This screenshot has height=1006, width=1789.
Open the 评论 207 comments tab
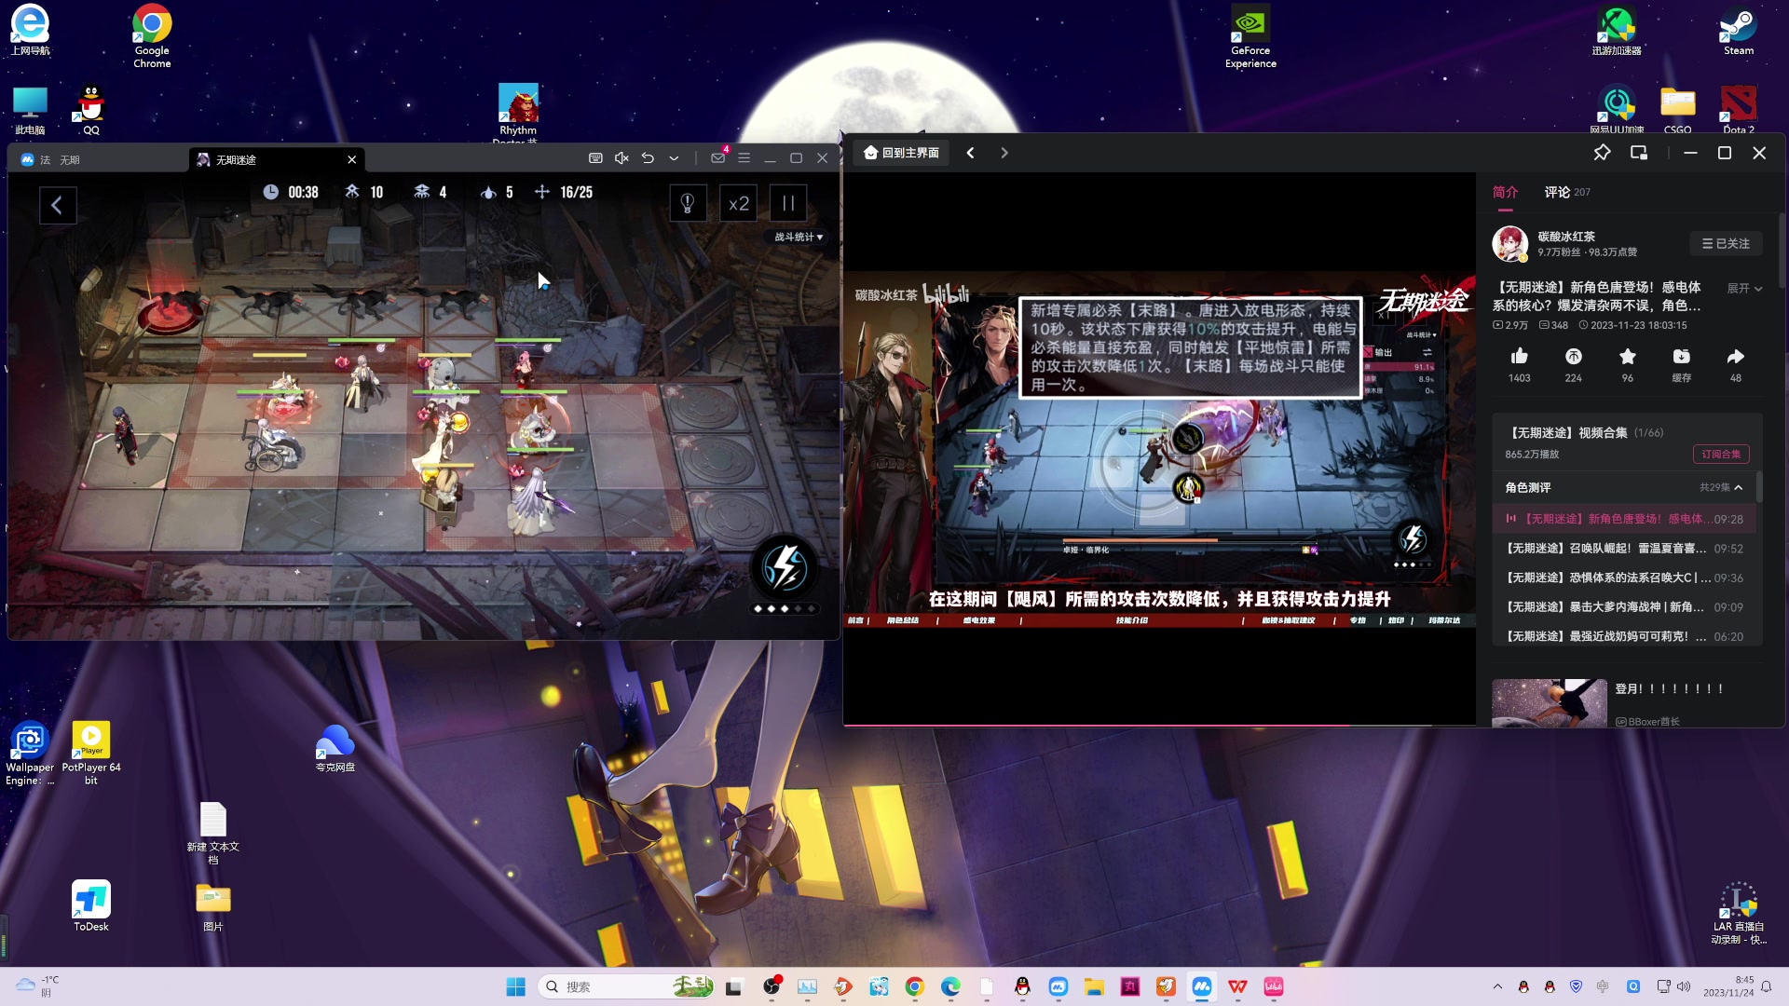1567,192
